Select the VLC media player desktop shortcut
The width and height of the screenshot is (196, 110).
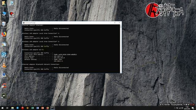4,66
